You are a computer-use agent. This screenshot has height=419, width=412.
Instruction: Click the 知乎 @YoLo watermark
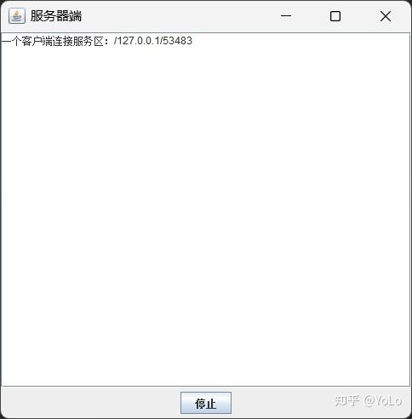pyautogui.click(x=368, y=401)
